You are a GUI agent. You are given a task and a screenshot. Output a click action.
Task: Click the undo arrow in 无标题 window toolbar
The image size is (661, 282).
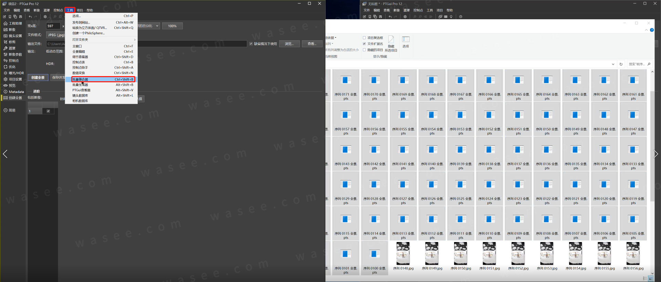pyautogui.click(x=390, y=17)
